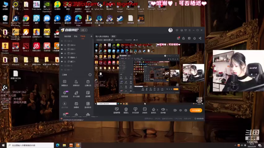Open Microsoft Edge from the taskbar

pyautogui.click(x=57, y=145)
